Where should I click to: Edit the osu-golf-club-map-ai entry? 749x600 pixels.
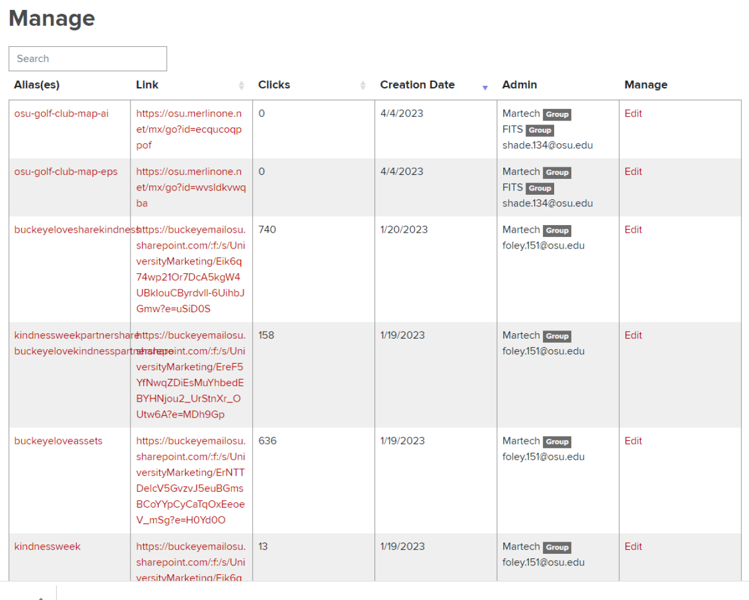point(633,113)
